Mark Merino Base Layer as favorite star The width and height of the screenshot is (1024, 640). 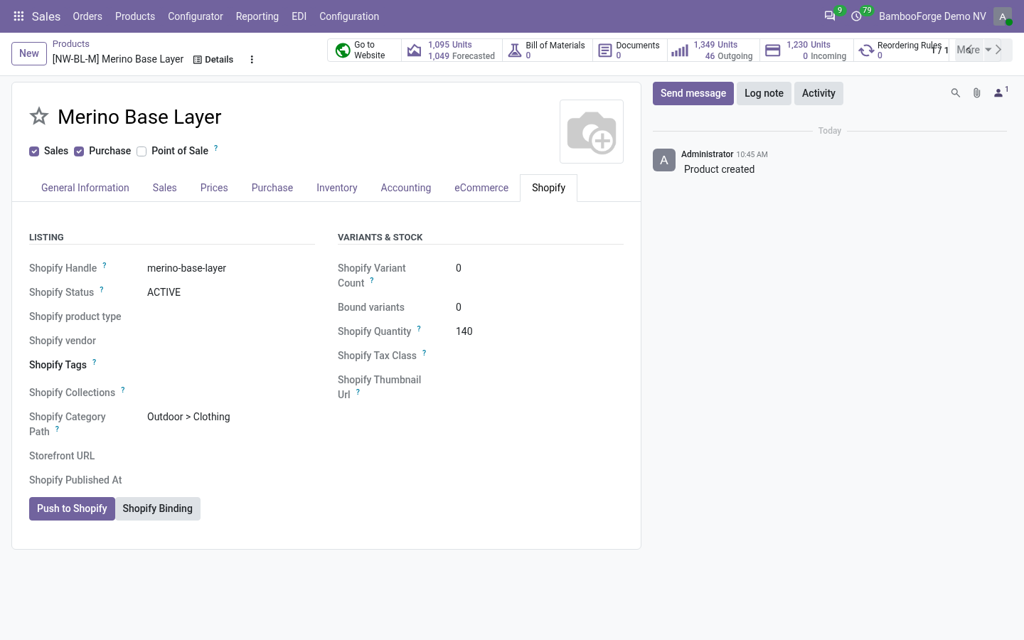point(39,116)
